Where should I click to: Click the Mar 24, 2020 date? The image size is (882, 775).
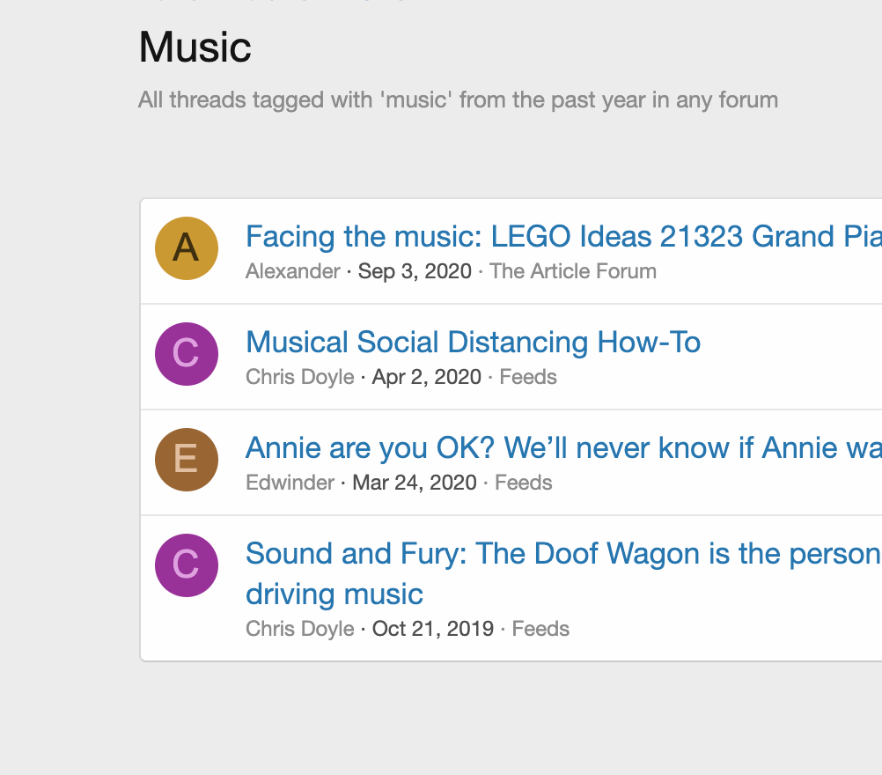[x=414, y=483]
